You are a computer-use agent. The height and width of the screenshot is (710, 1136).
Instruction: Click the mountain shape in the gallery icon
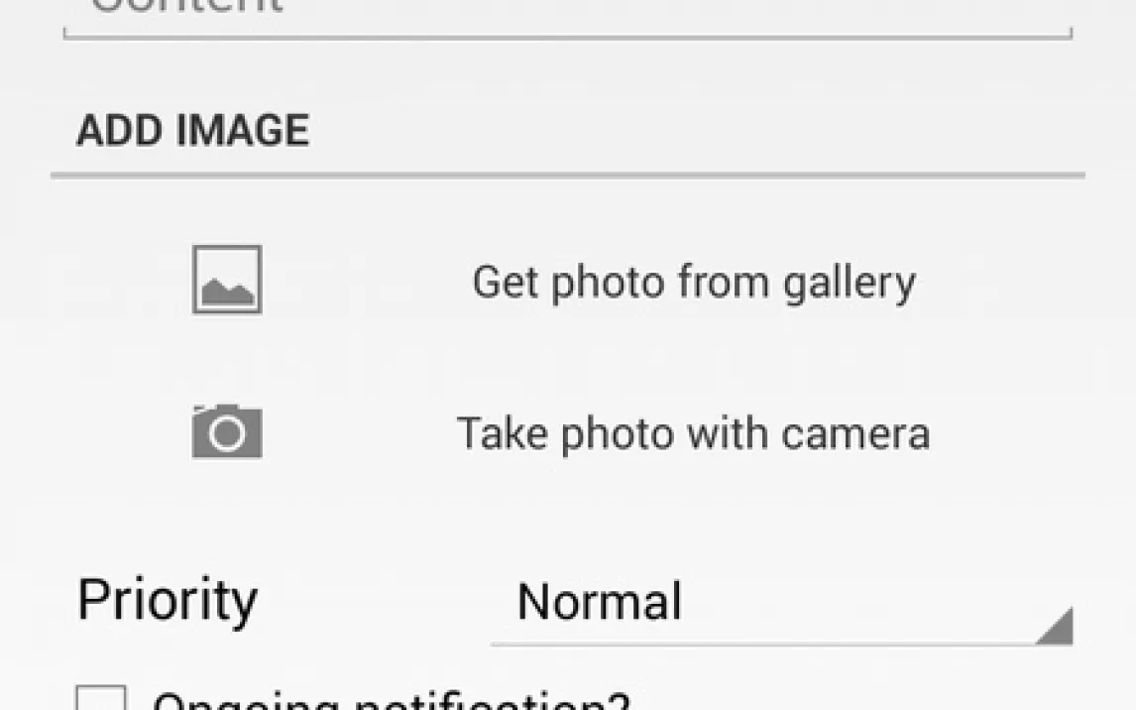[x=227, y=291]
